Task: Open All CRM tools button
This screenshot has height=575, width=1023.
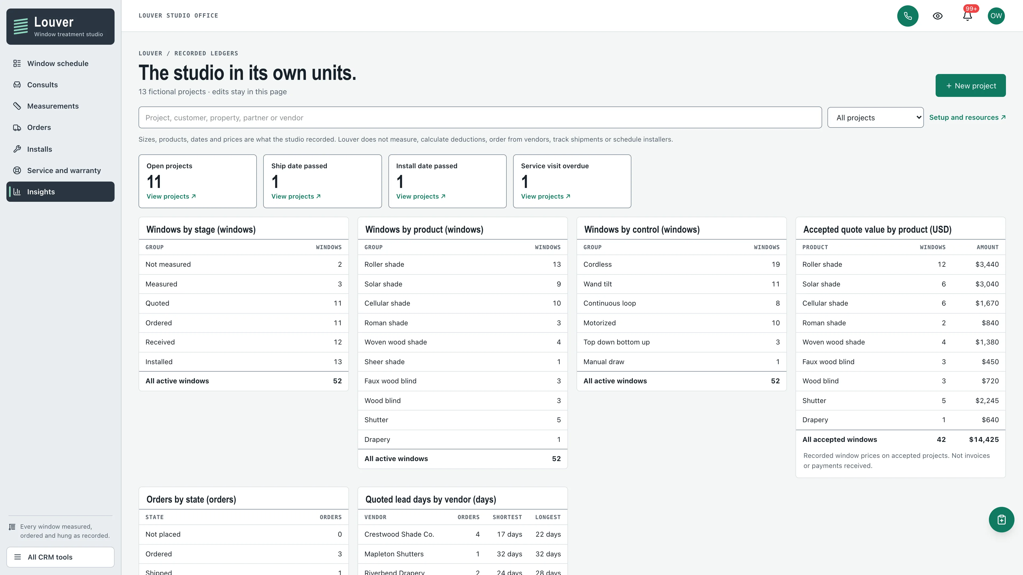Action: tap(60, 557)
